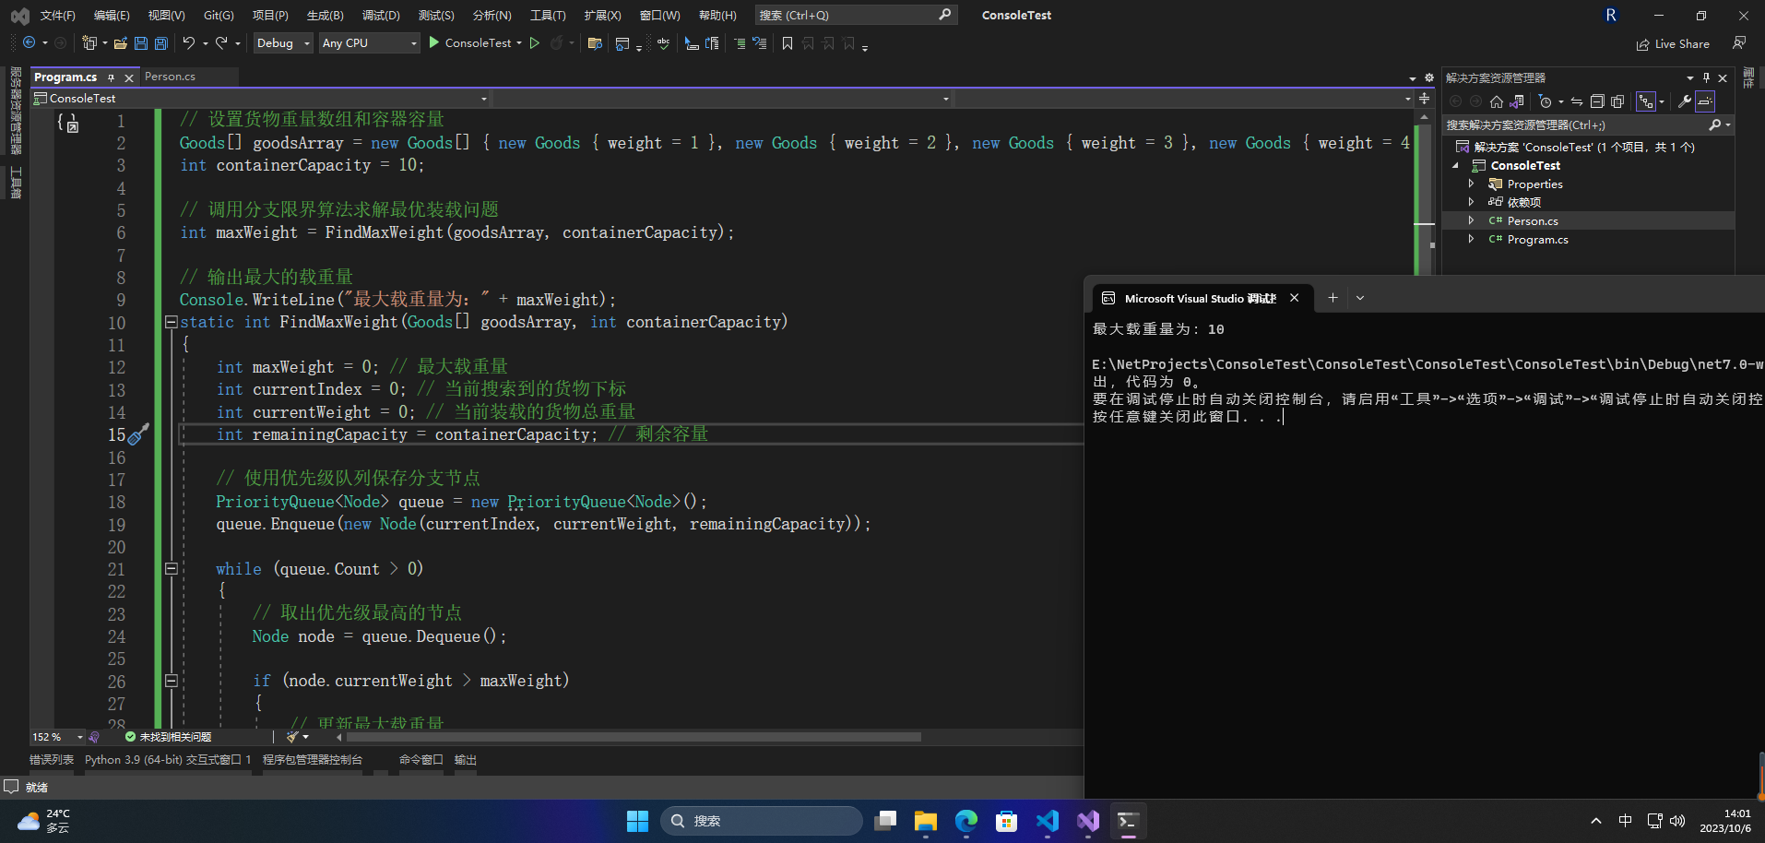Toggle the preview selected items icon in Solution Explorer
This screenshot has height=843, width=1765.
coord(1705,101)
